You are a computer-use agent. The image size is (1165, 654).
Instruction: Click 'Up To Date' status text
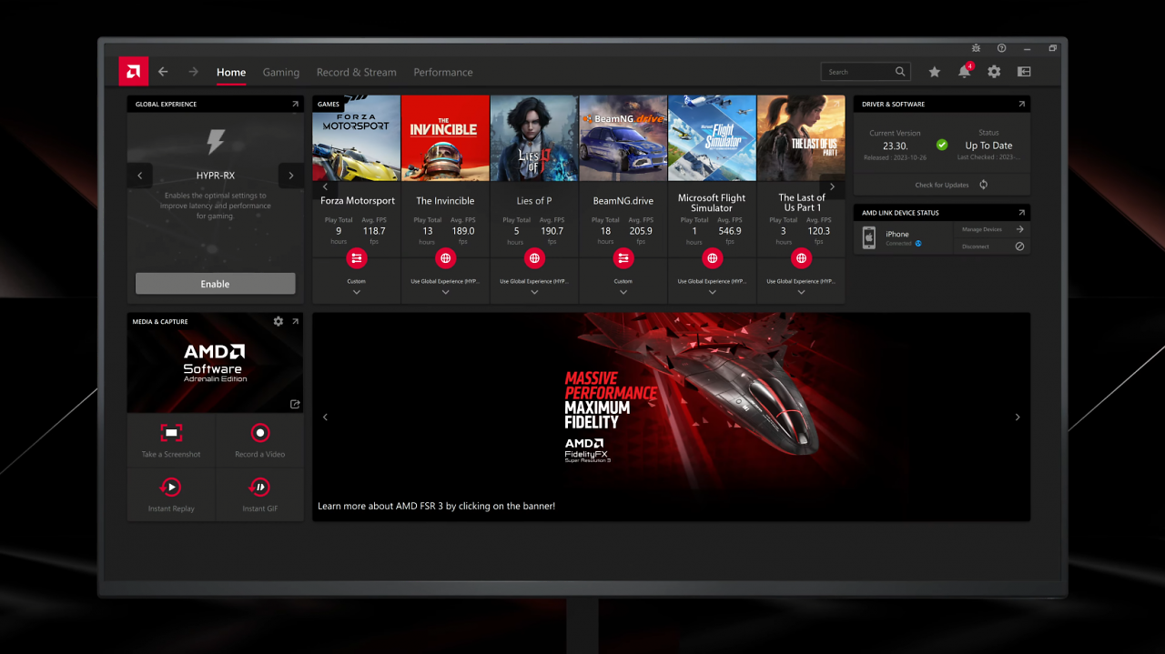tap(988, 146)
